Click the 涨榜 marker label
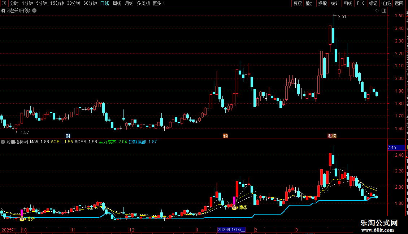Viewport: 408px width, 234px height. coord(332,136)
